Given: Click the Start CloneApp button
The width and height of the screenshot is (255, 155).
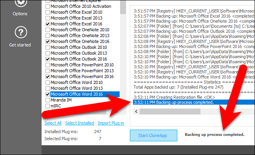Looking at the screenshot, I should [153, 135].
